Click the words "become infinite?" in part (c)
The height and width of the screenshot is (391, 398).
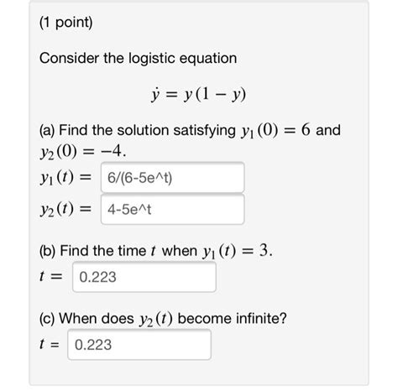coord(233,318)
